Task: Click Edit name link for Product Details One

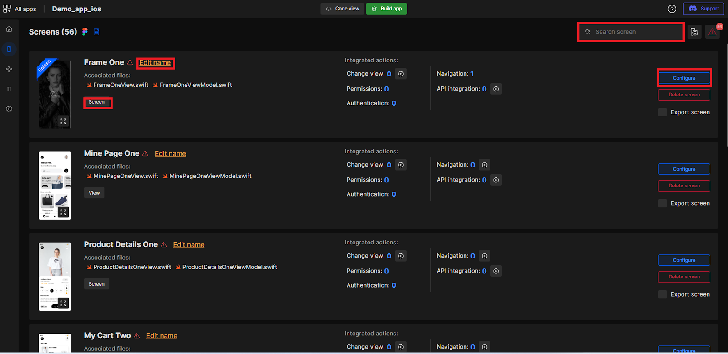Action: click(188, 245)
